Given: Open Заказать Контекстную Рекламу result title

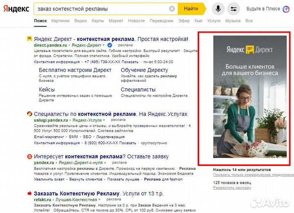Looking at the screenshot, I should click(x=99, y=193).
